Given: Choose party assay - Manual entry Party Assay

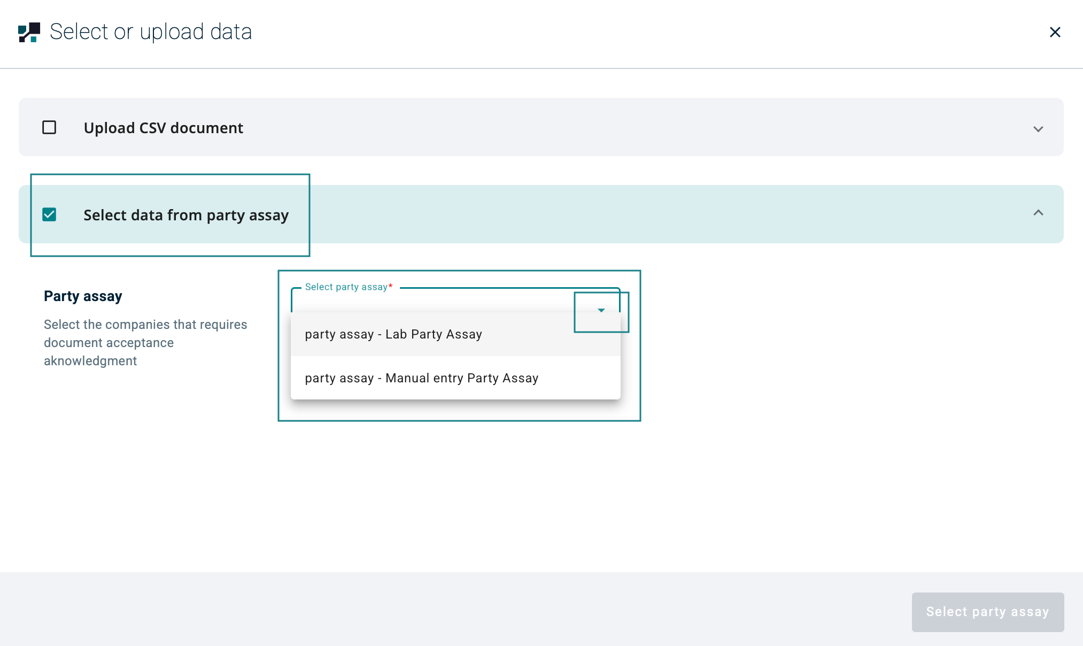Looking at the screenshot, I should tap(421, 378).
